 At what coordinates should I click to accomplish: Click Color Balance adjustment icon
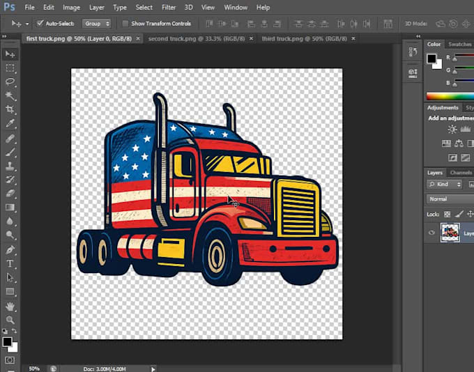pyautogui.click(x=459, y=144)
